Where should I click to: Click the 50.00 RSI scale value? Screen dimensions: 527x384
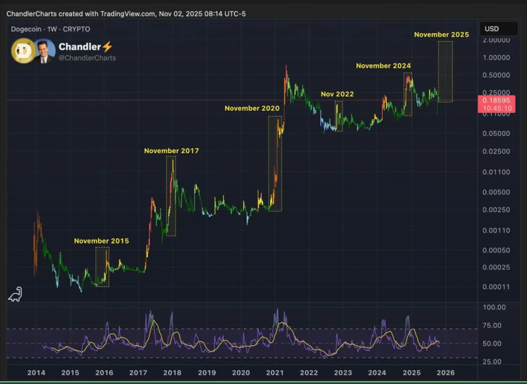[x=492, y=343]
